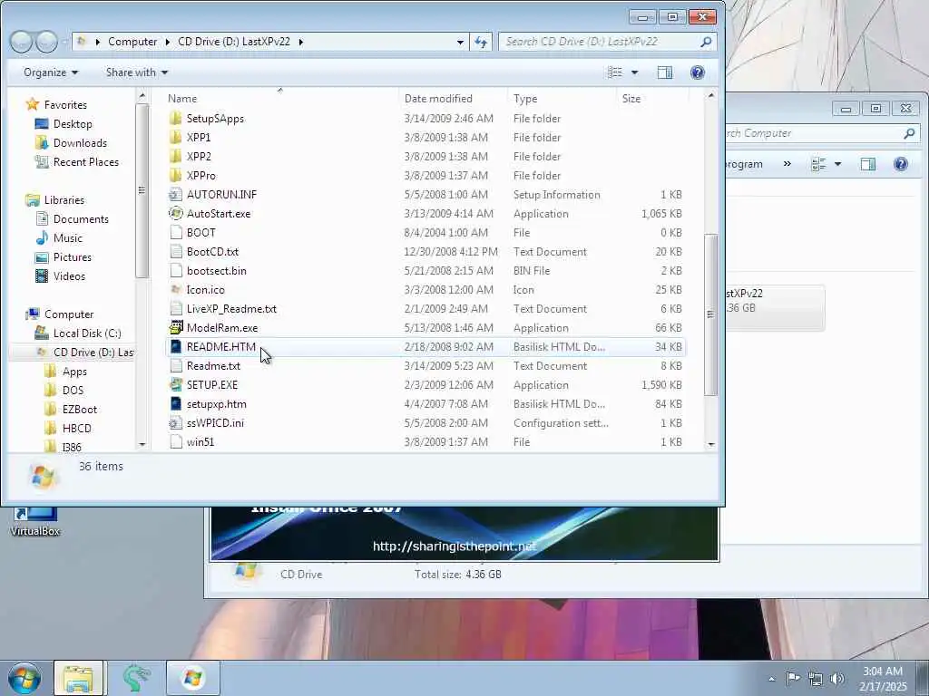
Task: Select the AutoStart.exe application icon
Action: [x=175, y=214]
